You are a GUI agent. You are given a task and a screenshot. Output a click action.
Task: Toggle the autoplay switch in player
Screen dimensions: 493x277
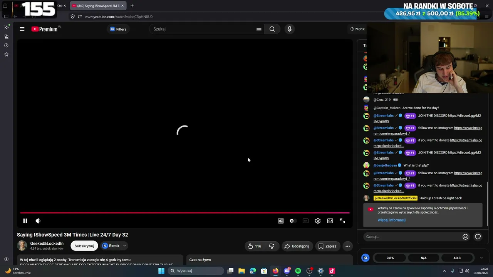point(293,221)
